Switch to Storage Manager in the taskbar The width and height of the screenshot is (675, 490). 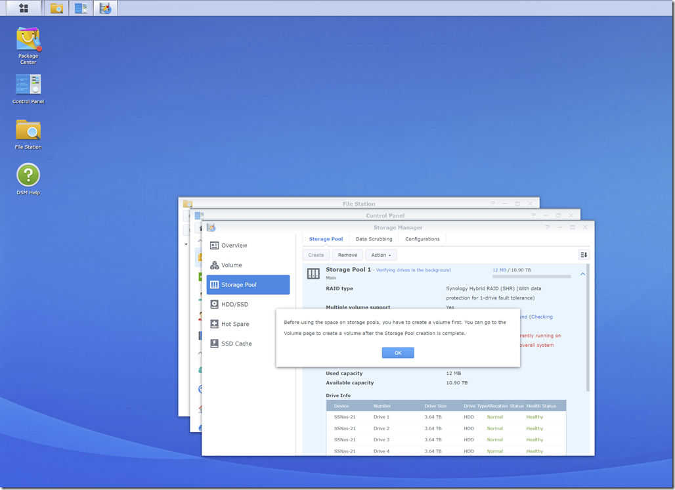point(106,8)
